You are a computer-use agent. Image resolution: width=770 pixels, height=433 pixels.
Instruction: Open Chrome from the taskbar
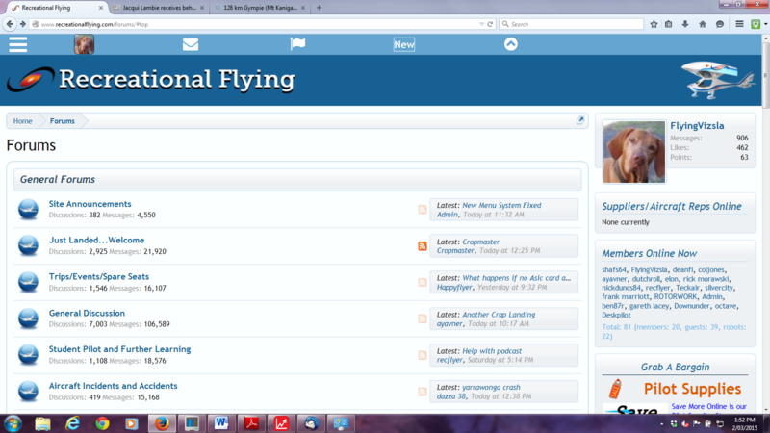(x=102, y=423)
